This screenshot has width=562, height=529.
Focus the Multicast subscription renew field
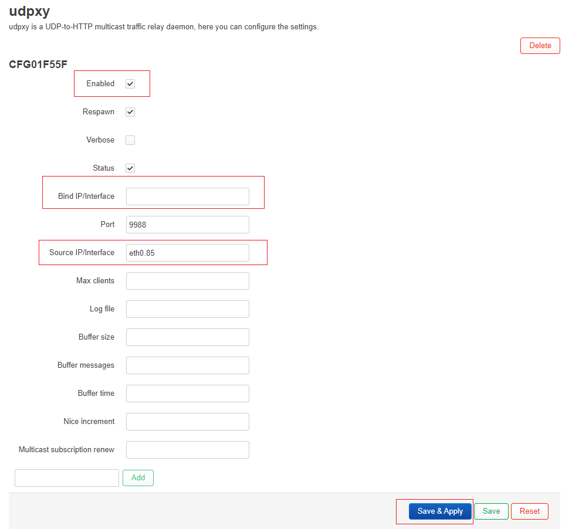[x=188, y=450]
